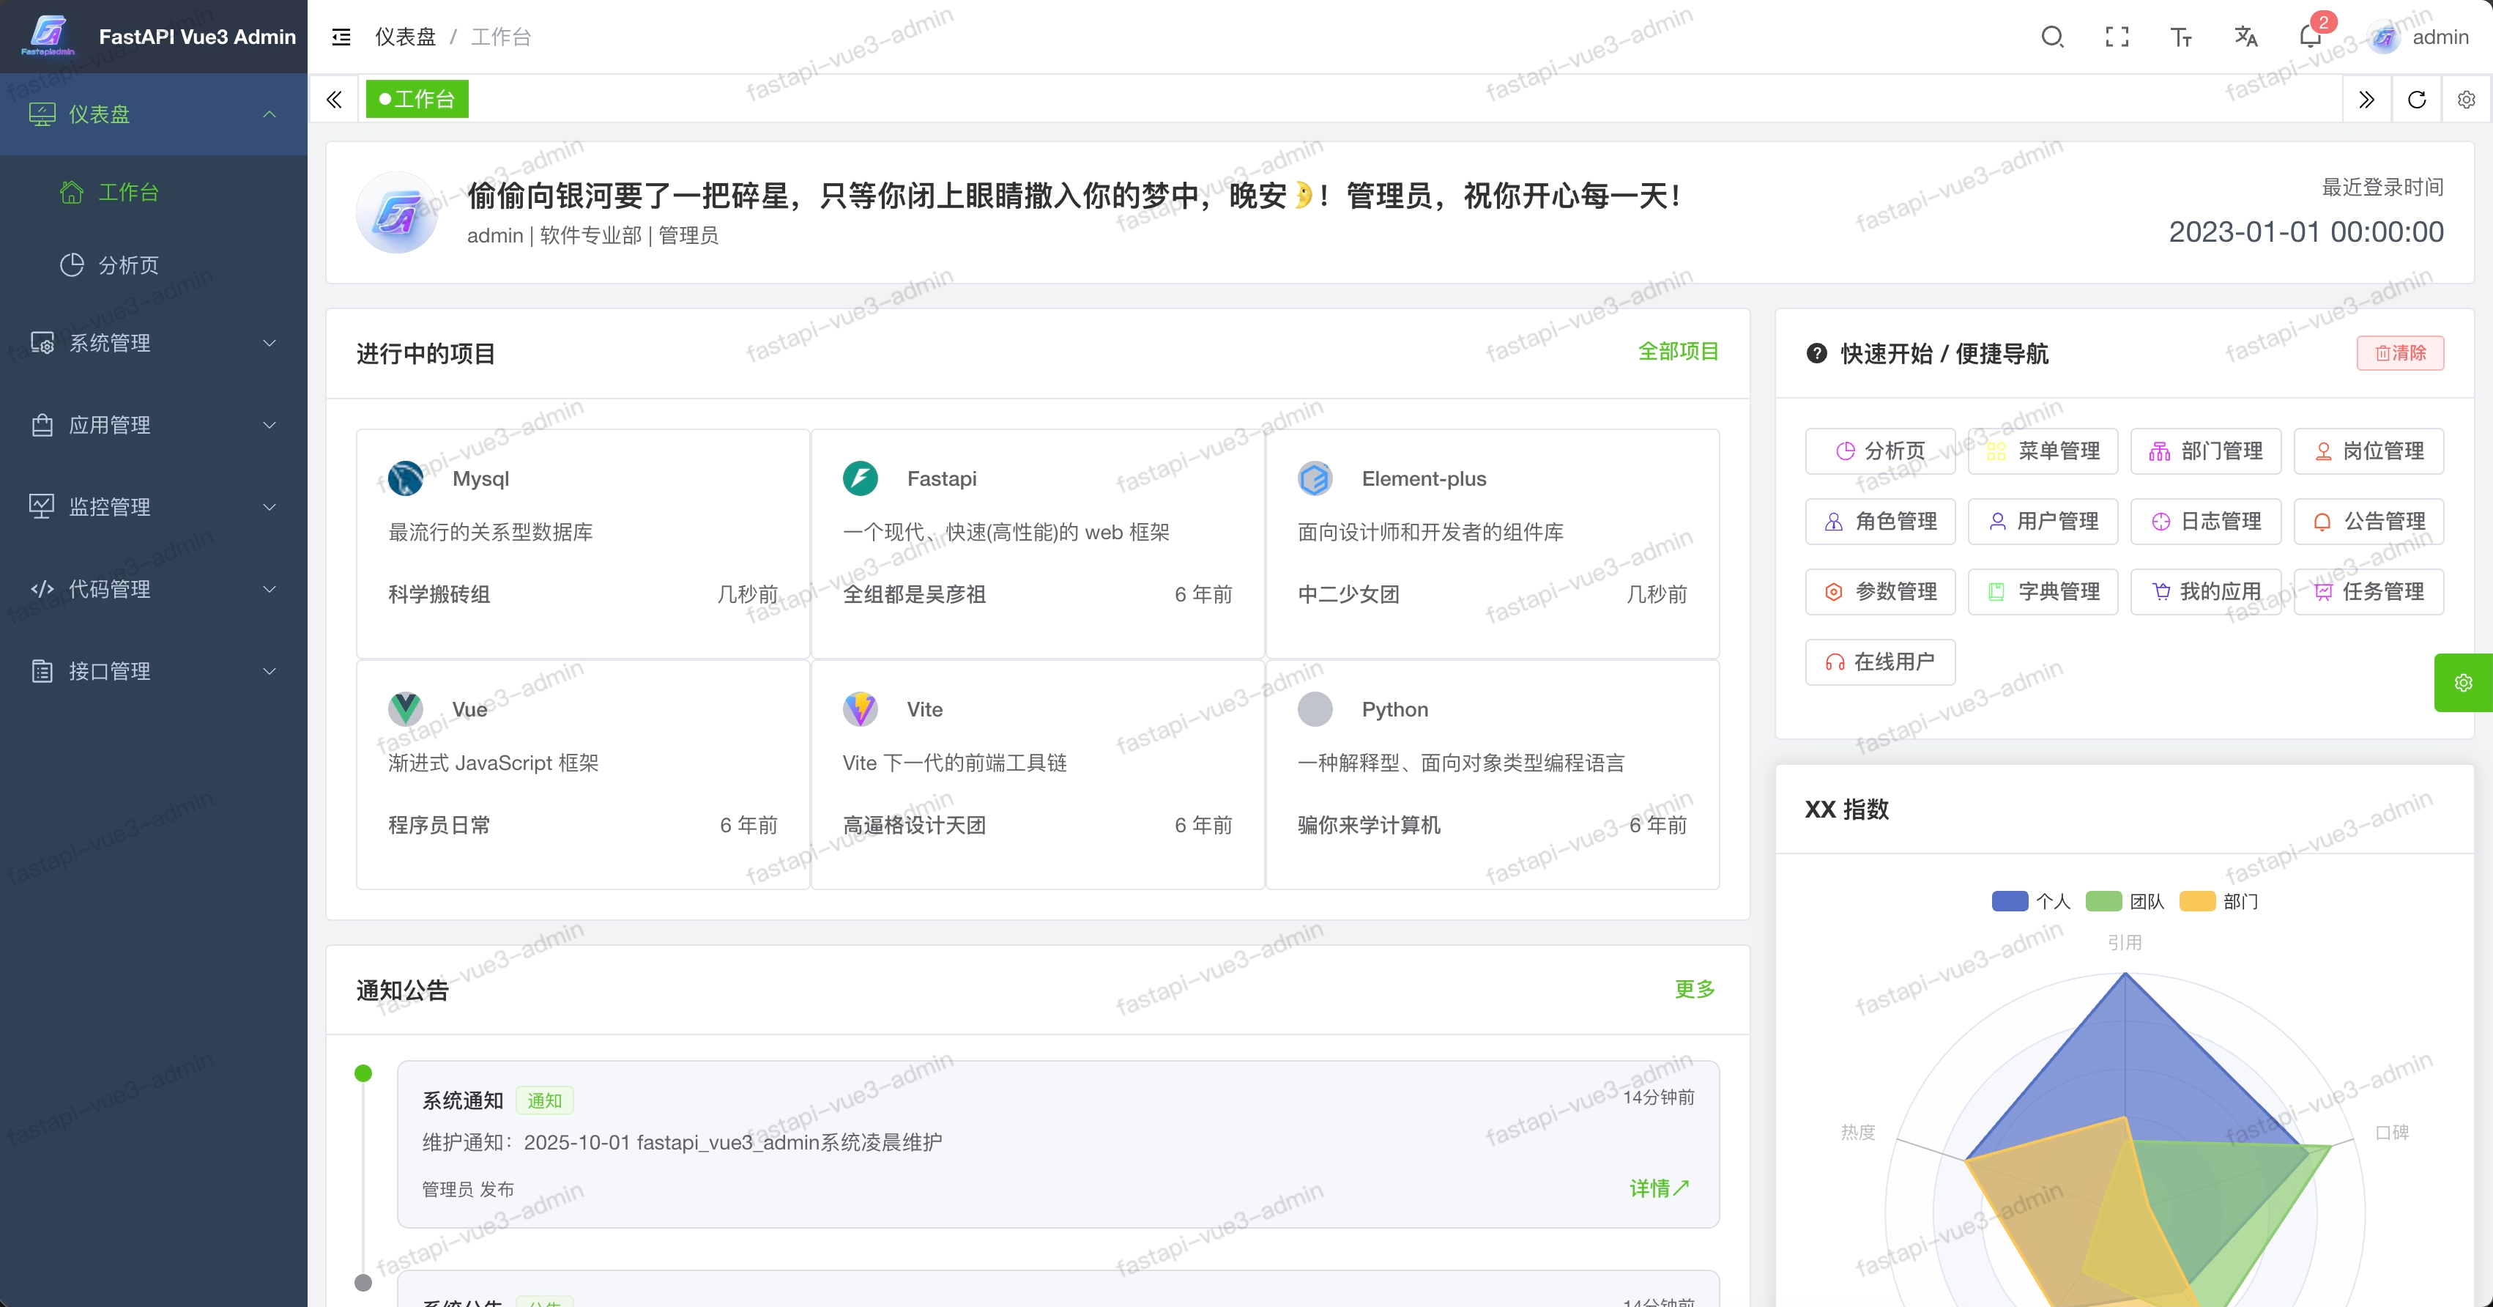
Task: Open 岗位管理 quick navigation button
Action: pyautogui.click(x=2369, y=451)
